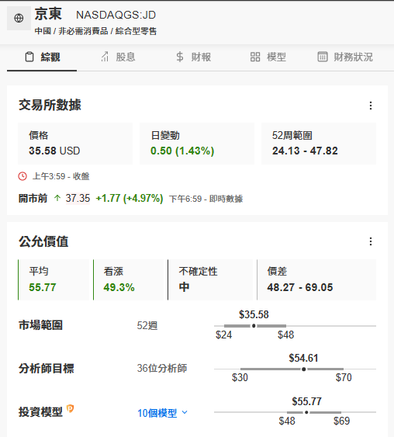Click the 平均 55.77 fair value card
Viewport: 394px width, 437px height.
(54, 279)
